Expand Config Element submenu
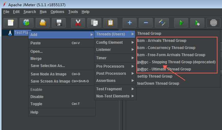This screenshot has width=222, height=130. point(115,43)
